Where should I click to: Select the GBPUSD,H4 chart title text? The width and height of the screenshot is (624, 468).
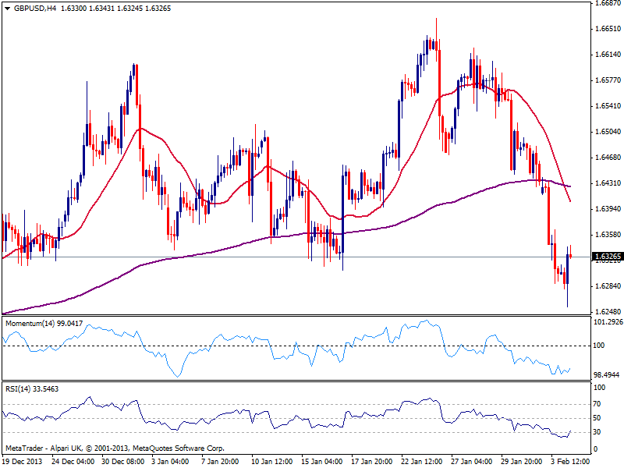coord(34,9)
